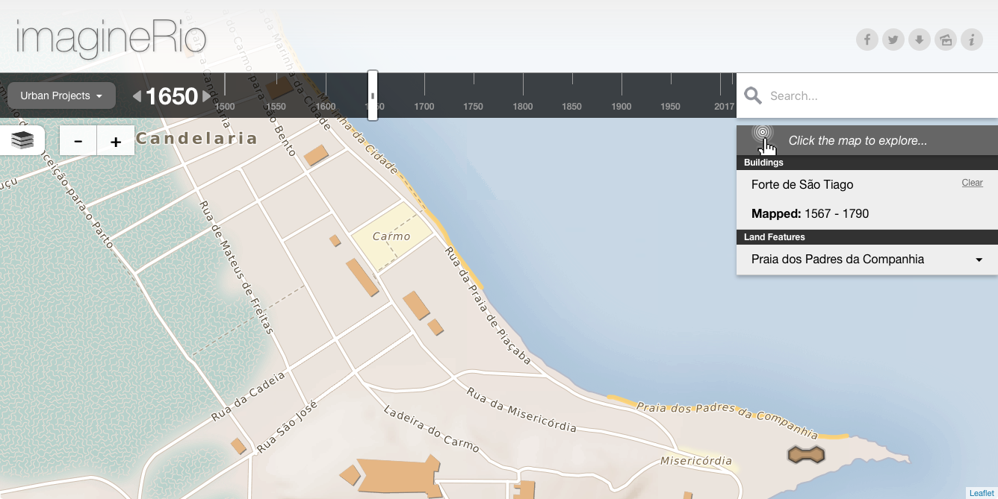Click the Land Features section header
Viewport: 998px width, 499px height.
[867, 237]
